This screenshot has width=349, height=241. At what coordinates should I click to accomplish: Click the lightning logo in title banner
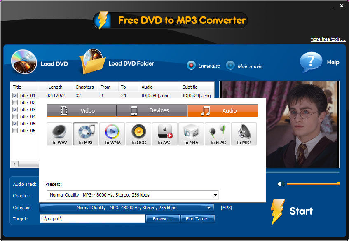click(x=102, y=20)
